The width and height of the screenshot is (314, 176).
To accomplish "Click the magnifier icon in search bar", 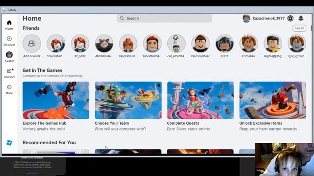I will pos(122,18).
